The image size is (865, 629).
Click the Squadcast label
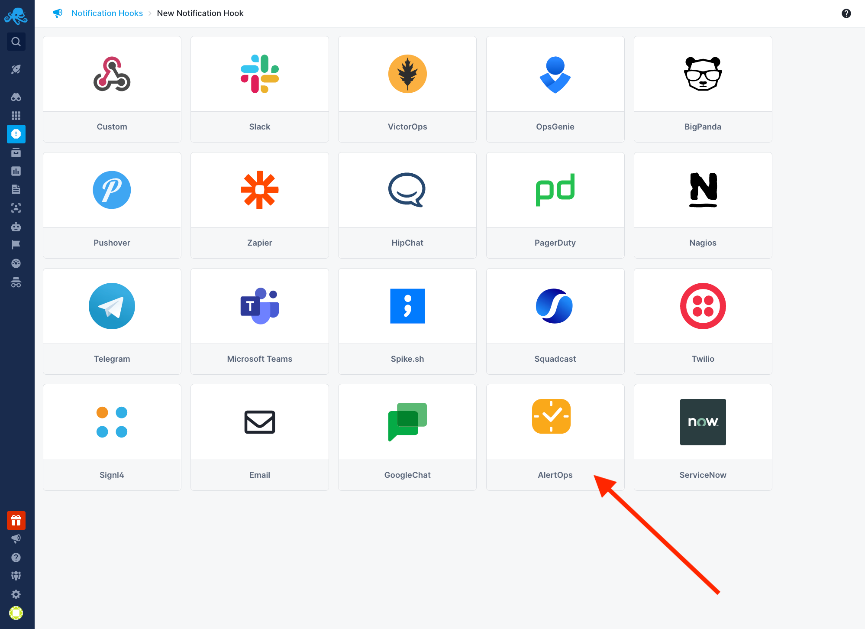point(555,359)
